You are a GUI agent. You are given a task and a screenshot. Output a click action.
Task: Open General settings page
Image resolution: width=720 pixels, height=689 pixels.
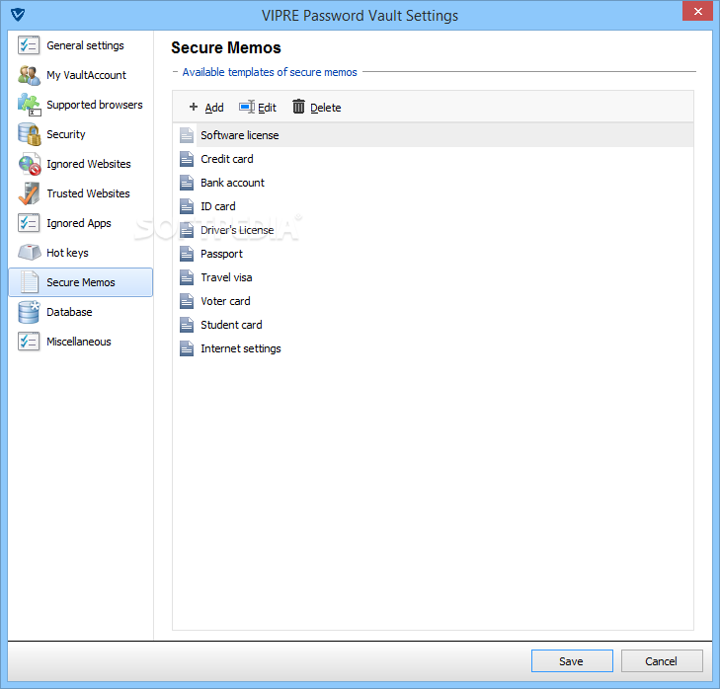pos(81,45)
